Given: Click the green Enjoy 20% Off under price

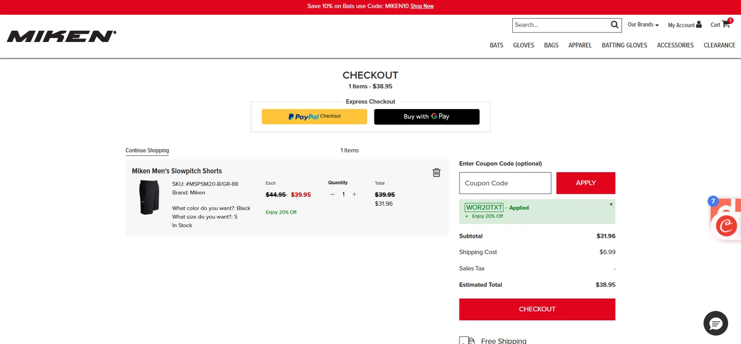Looking at the screenshot, I should click(281, 212).
